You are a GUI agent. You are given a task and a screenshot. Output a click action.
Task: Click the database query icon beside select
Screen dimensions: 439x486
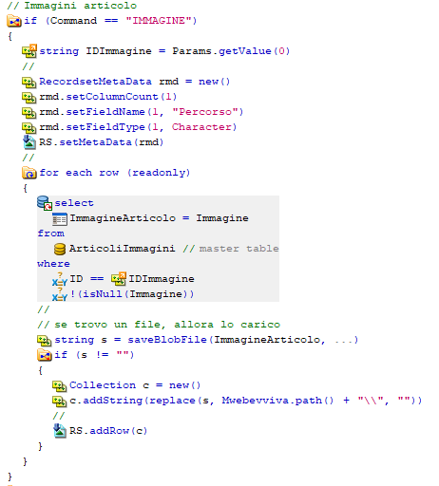[x=45, y=203]
